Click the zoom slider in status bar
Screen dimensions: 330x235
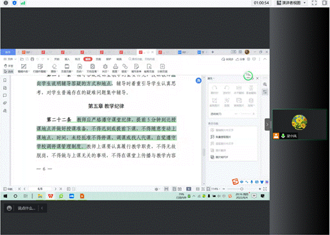[241, 189]
